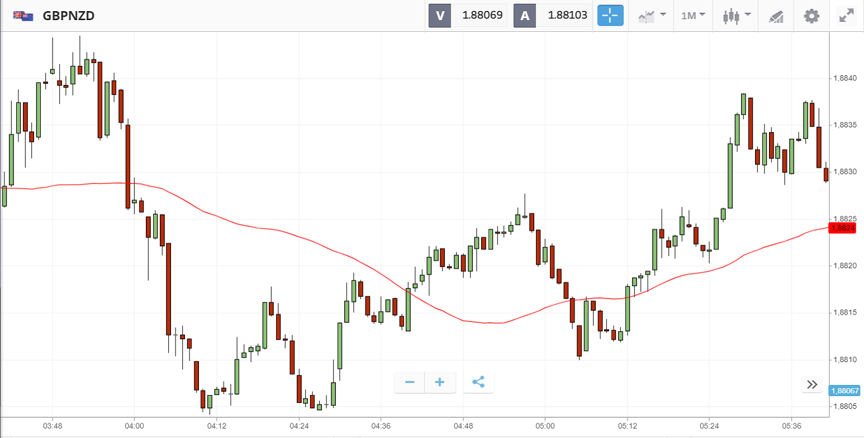Image resolution: width=864 pixels, height=438 pixels.
Task: Expand the candlestick chart type dropdown
Action: 737,16
